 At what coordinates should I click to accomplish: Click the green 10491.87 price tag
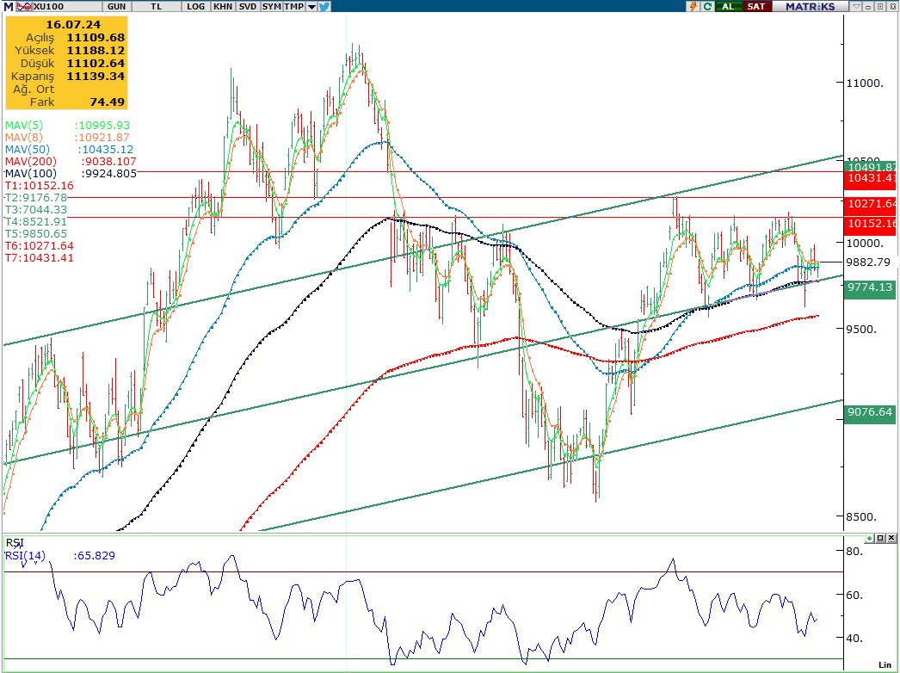click(x=870, y=166)
